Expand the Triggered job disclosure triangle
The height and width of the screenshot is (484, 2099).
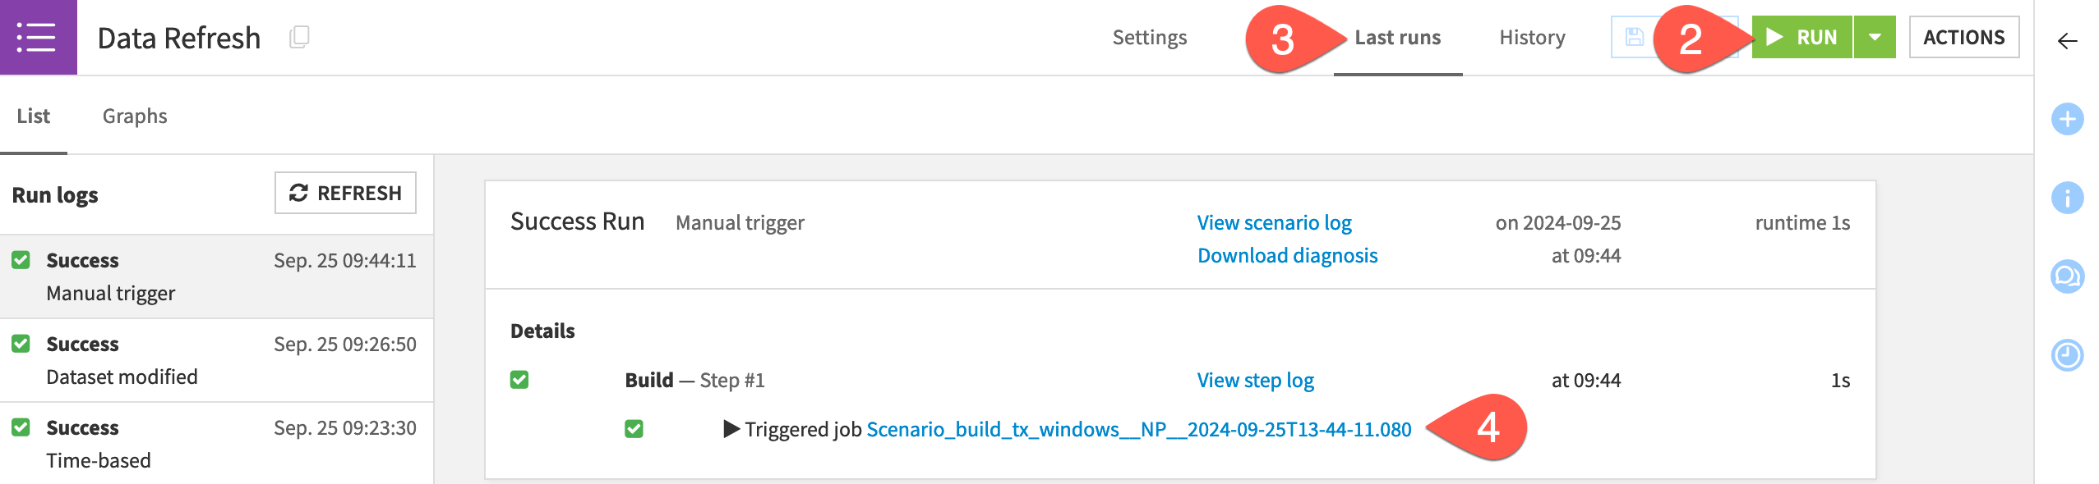(x=731, y=429)
